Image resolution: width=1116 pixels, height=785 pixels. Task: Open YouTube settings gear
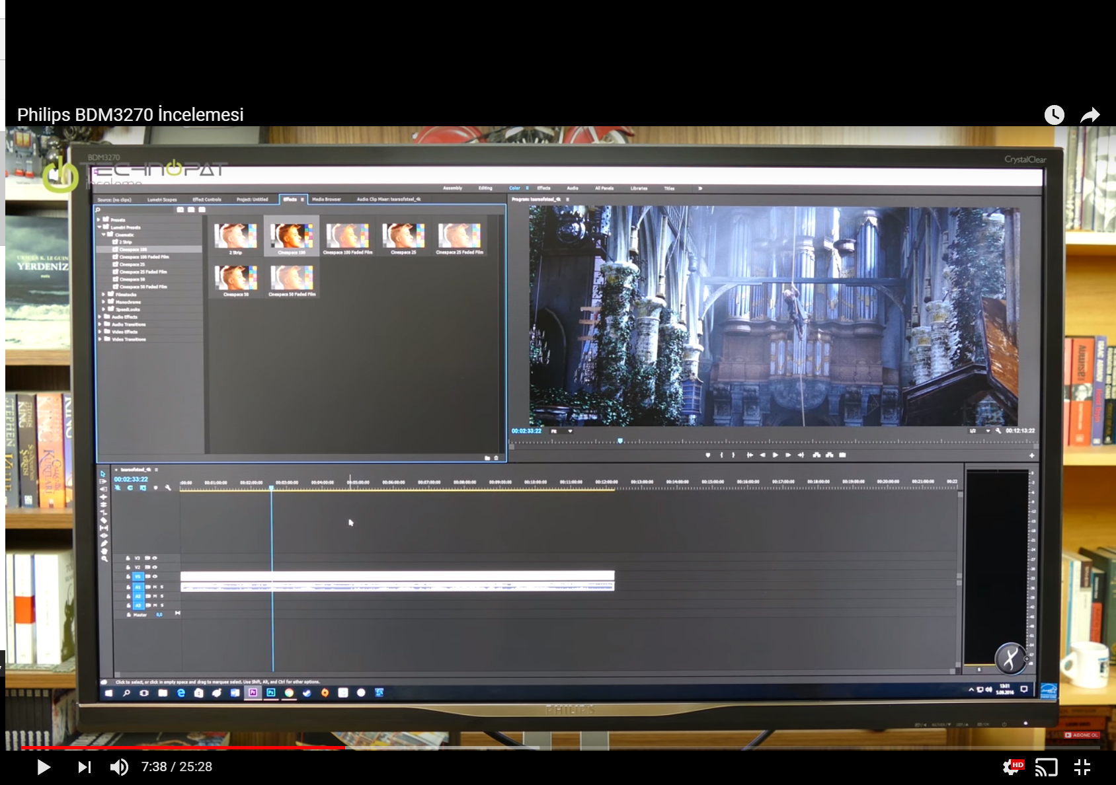click(1012, 767)
